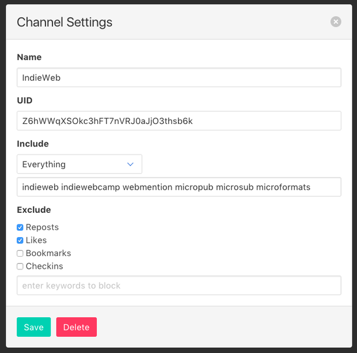Image resolution: width=357 pixels, height=353 pixels.
Task: Uncheck the Likes checkbox
Action: (20, 241)
